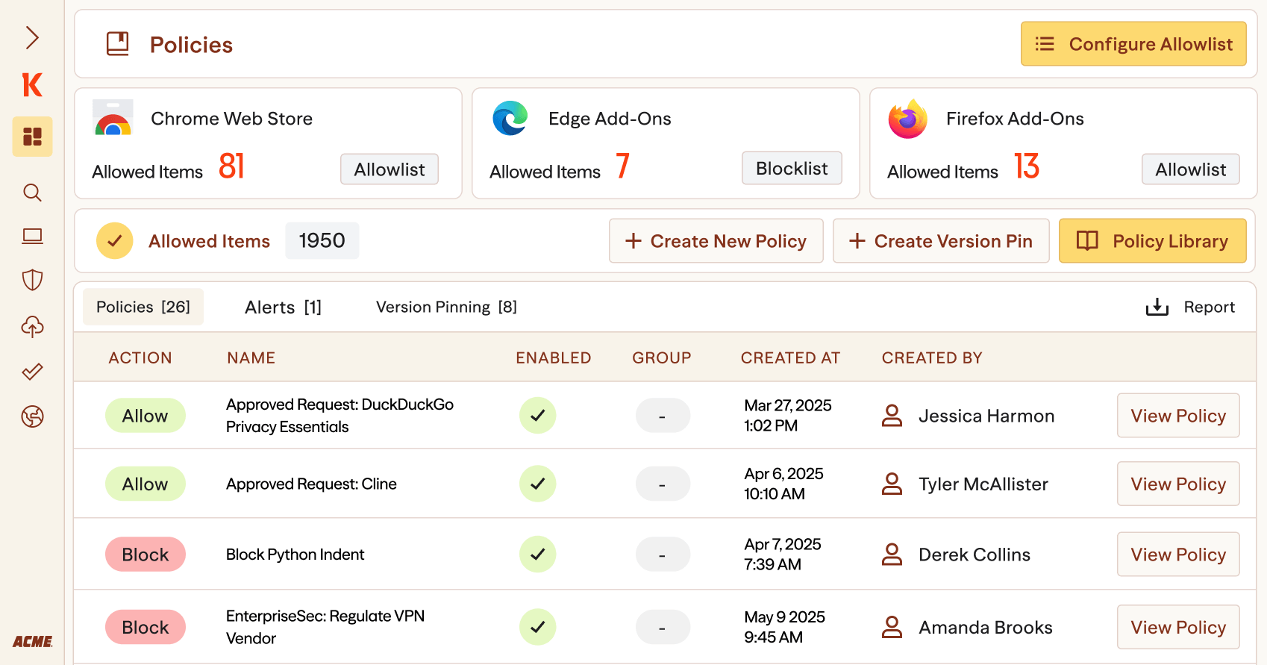Open the shield security sidebar icon

pos(32,281)
